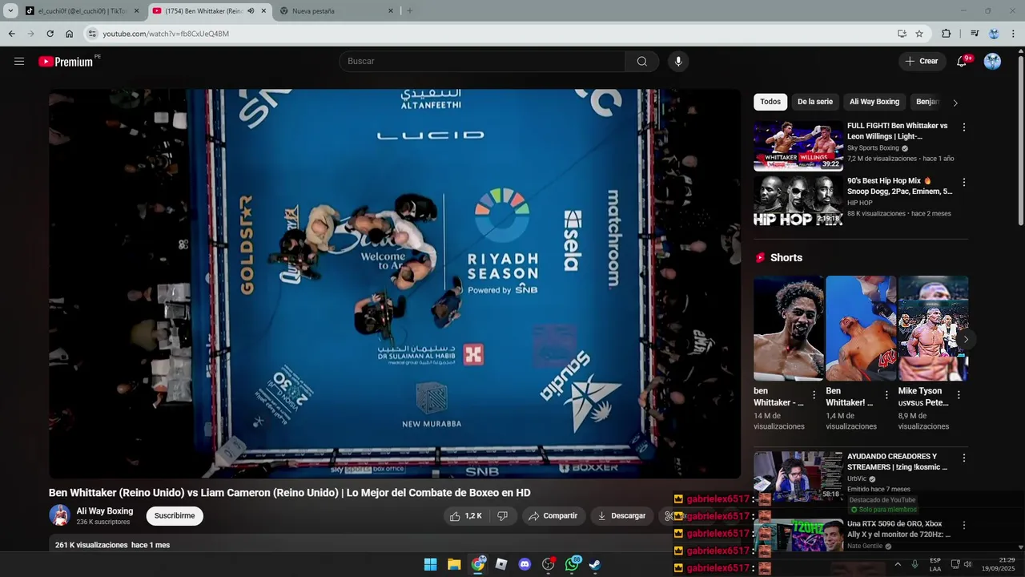Bookmark this page with star icon
This screenshot has width=1025, height=577.
919,34
